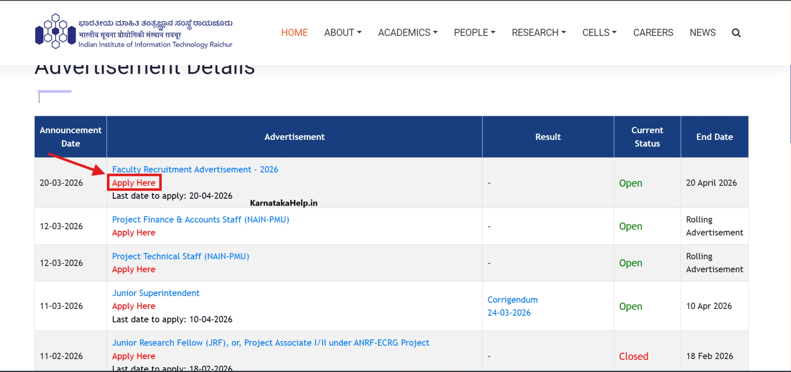Select the HOME menu item
Screen dimensions: 791x372
click(x=294, y=32)
